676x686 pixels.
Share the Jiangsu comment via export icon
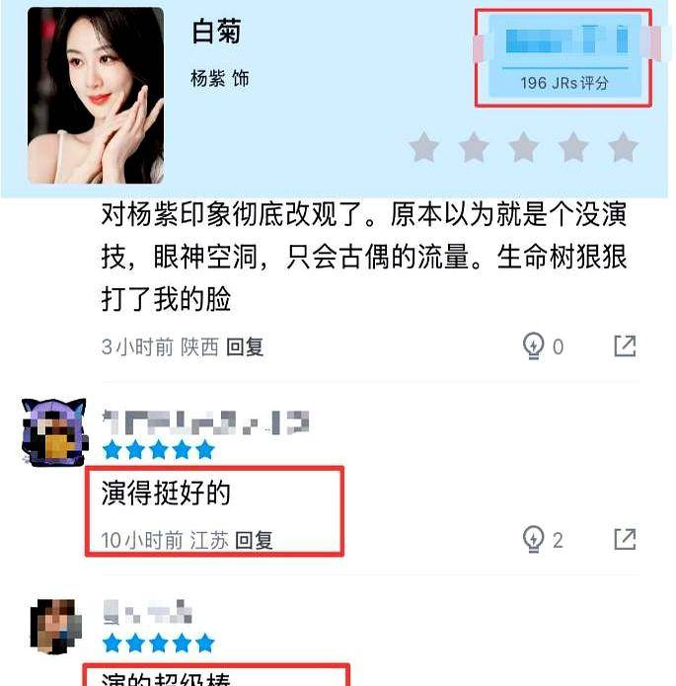[x=625, y=539]
